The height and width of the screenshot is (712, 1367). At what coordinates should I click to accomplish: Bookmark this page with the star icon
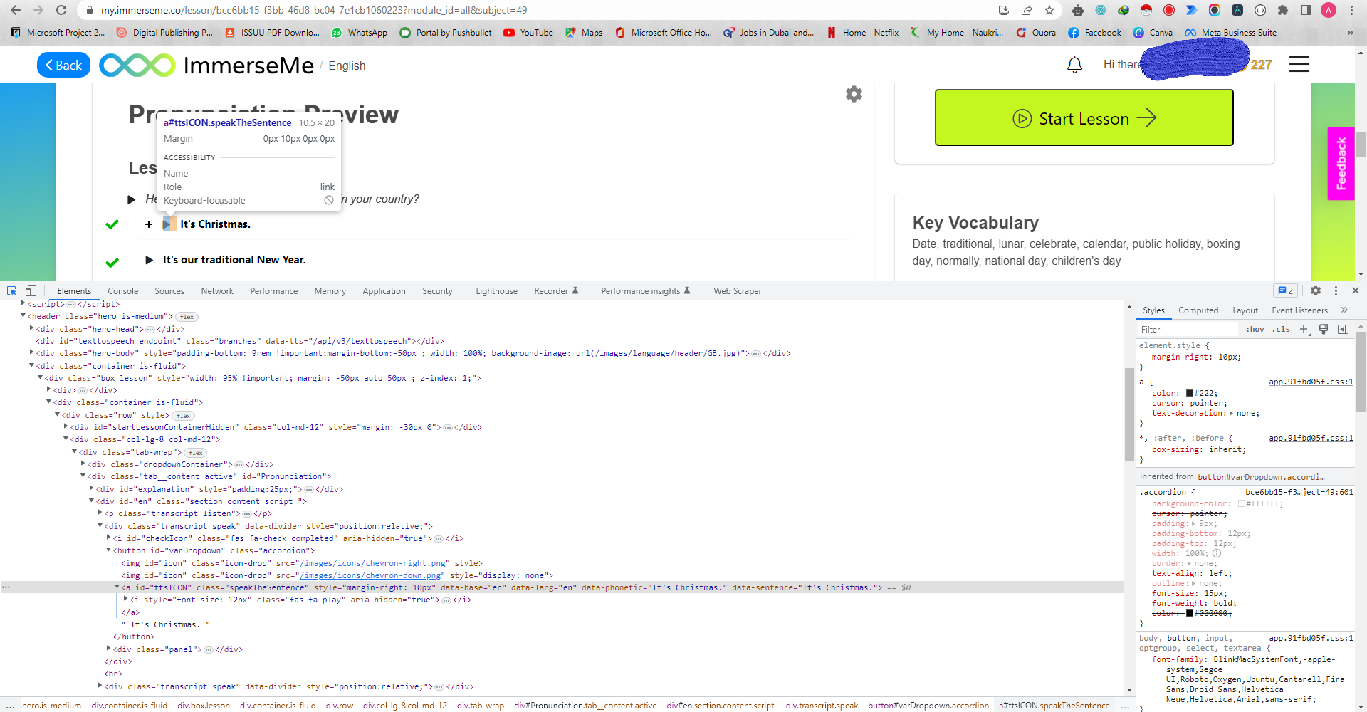point(1049,10)
